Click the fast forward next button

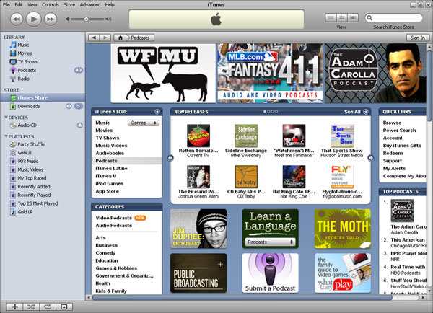coord(51,19)
